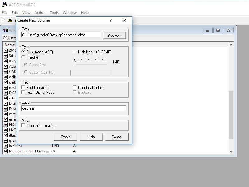Click the Browse... button

click(x=115, y=36)
